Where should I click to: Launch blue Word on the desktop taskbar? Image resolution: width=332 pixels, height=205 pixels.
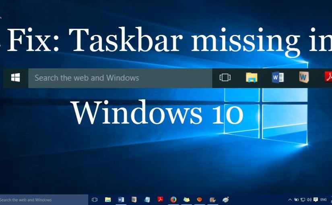pyautogui.click(x=121, y=199)
